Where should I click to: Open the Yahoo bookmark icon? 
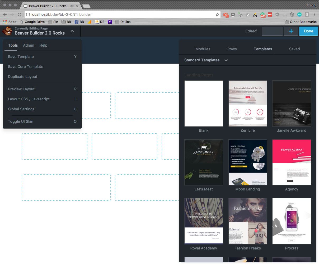coord(110,22)
